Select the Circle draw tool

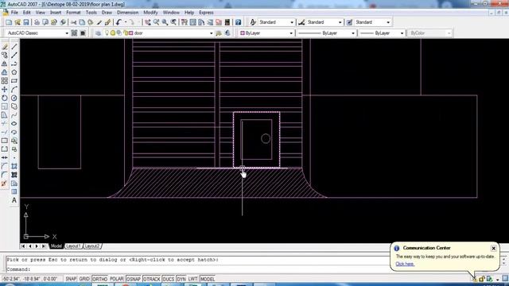point(14,98)
